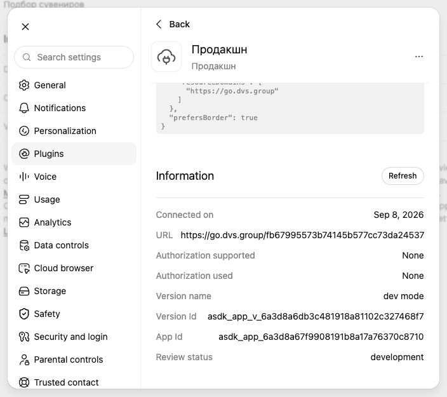
Task: Click the Usage icon
Action: click(24, 199)
